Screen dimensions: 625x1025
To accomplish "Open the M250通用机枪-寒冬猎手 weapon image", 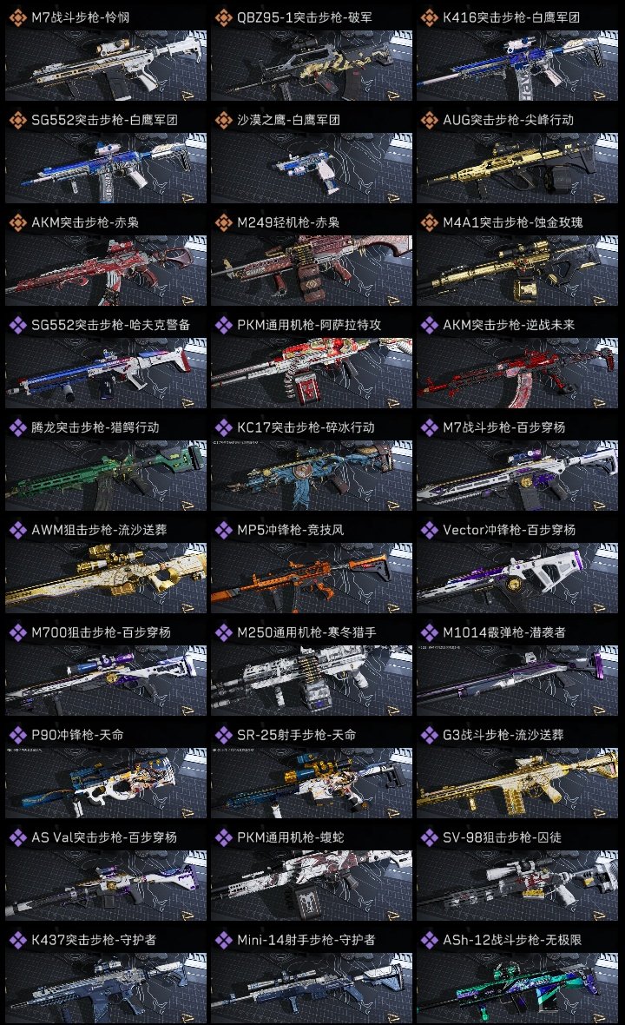I will click(312, 680).
